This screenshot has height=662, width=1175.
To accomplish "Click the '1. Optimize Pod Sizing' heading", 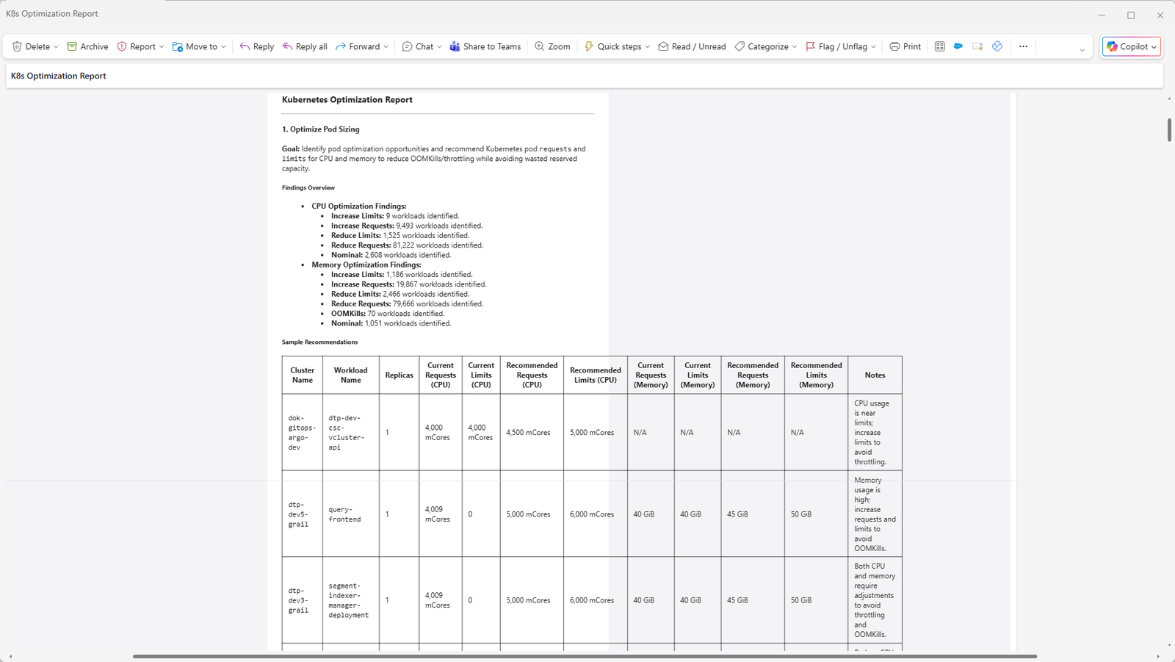I will (x=321, y=129).
